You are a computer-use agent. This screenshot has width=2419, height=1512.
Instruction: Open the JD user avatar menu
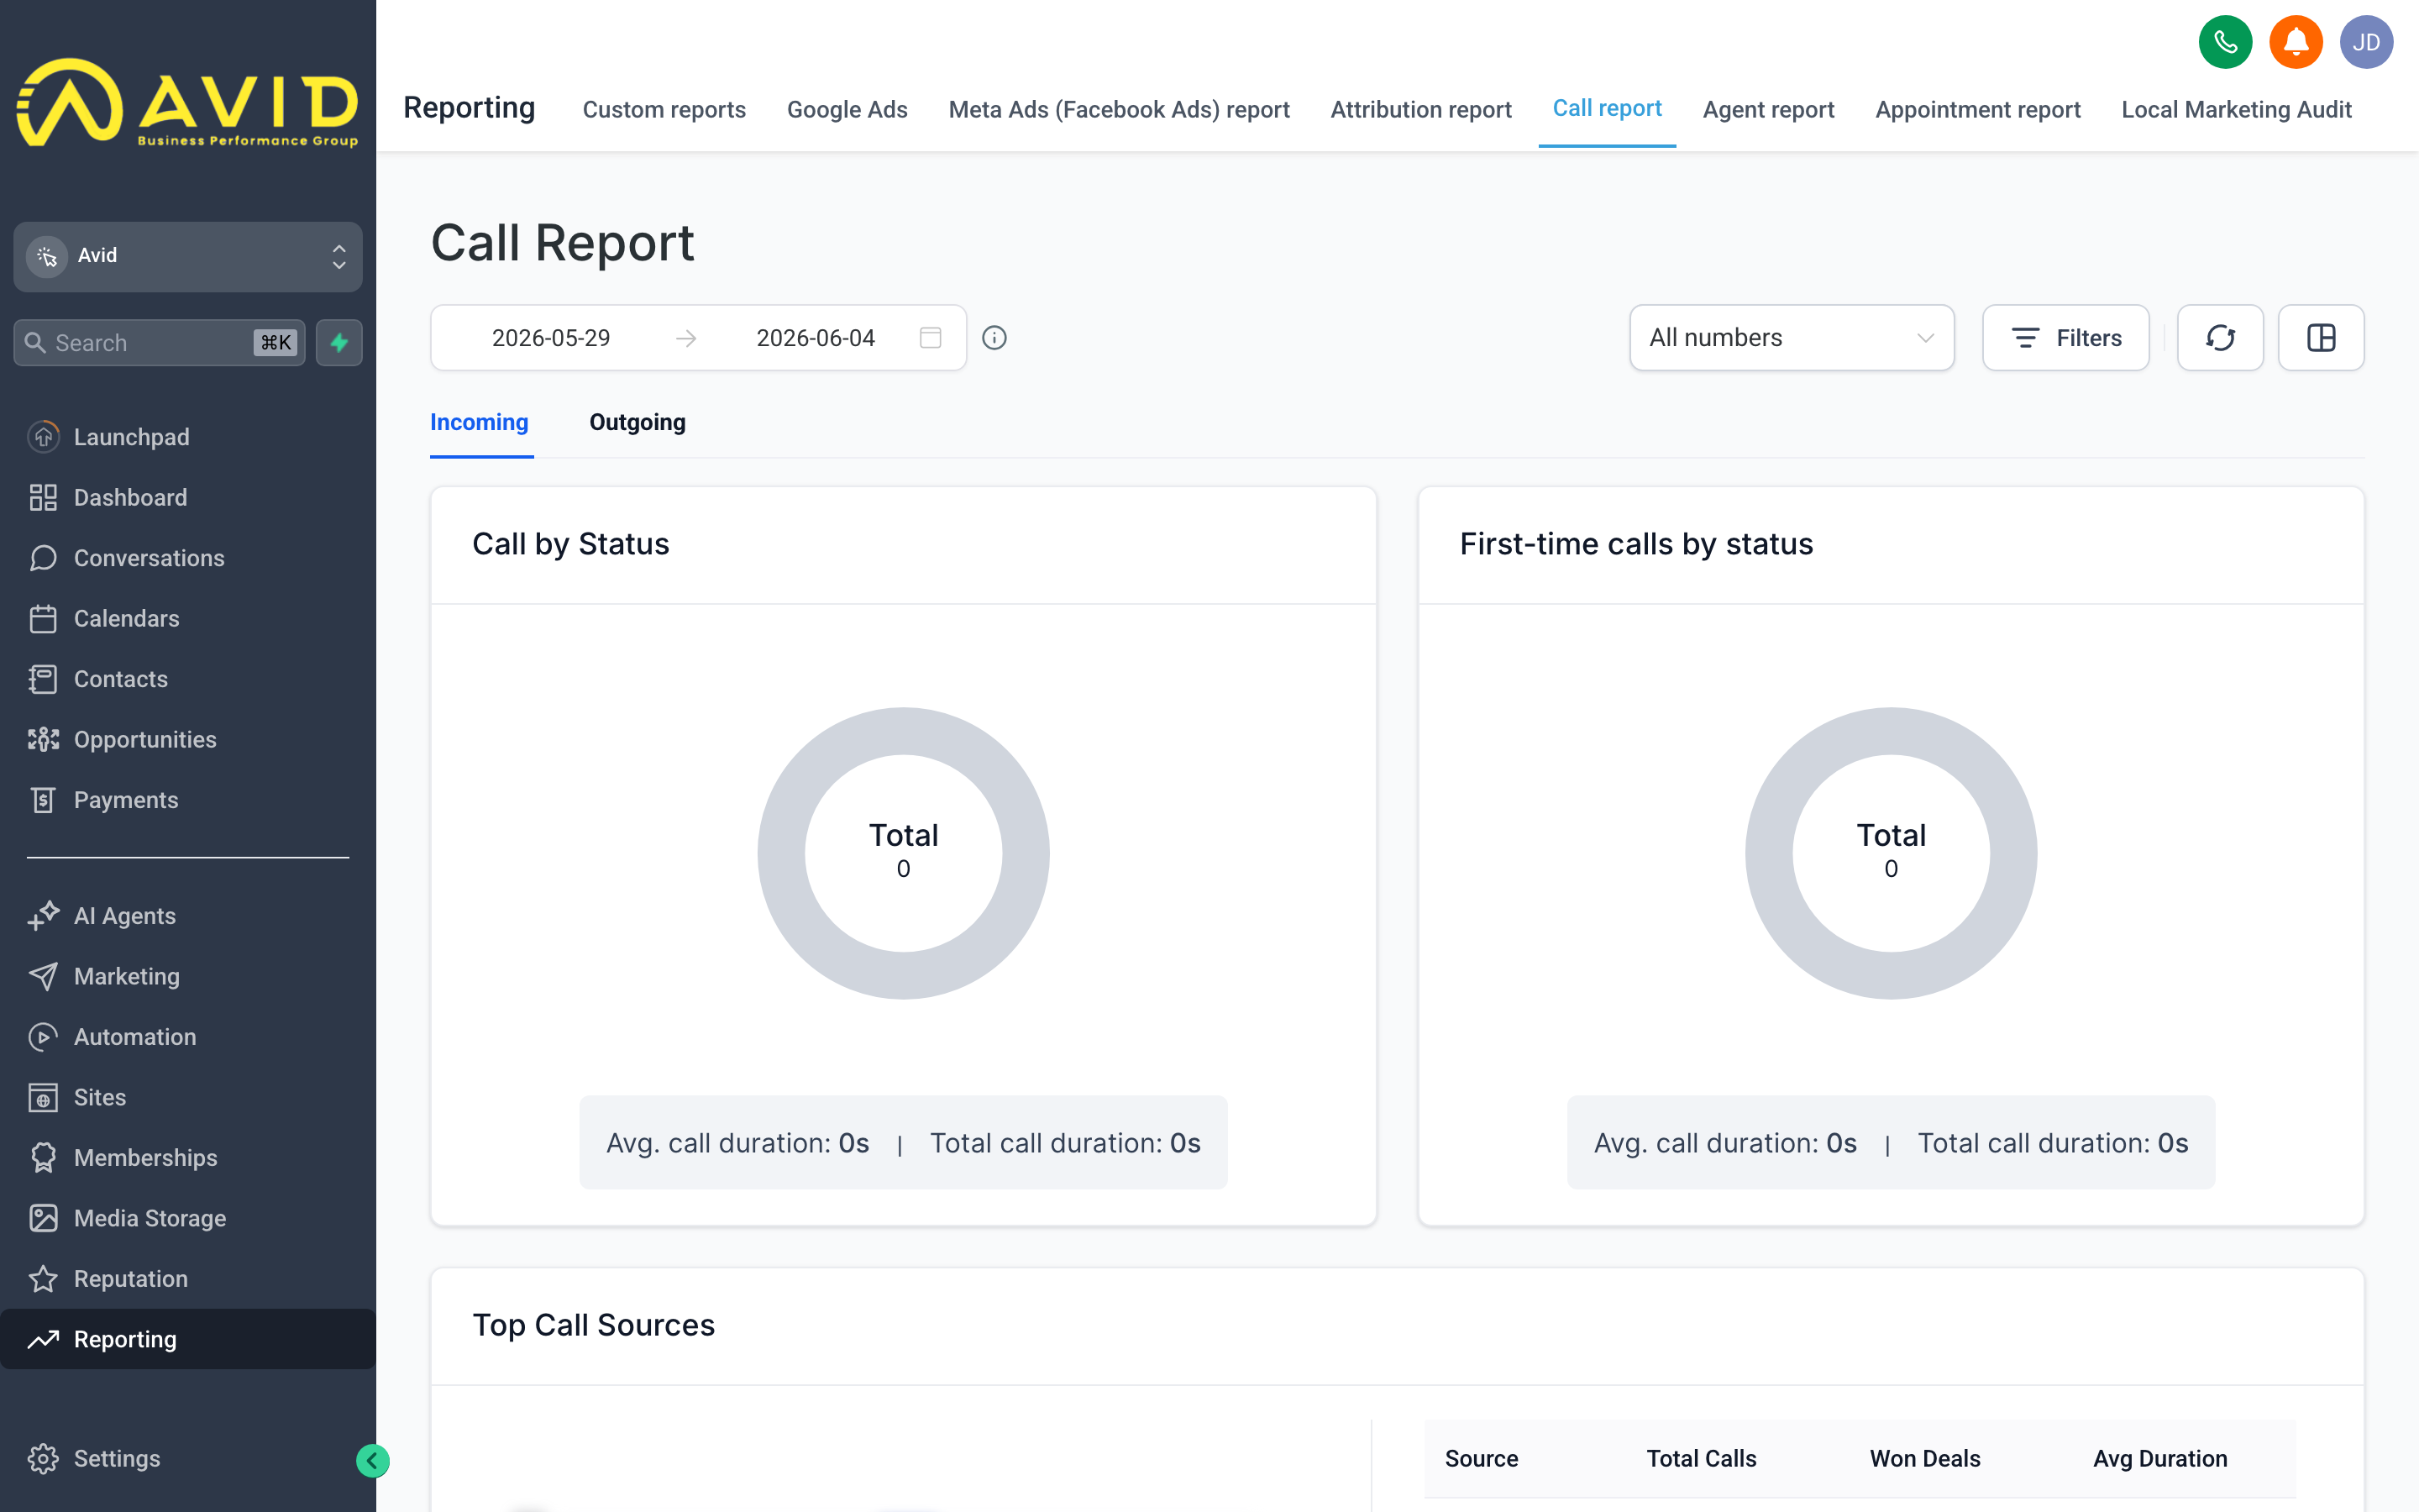coord(2366,42)
